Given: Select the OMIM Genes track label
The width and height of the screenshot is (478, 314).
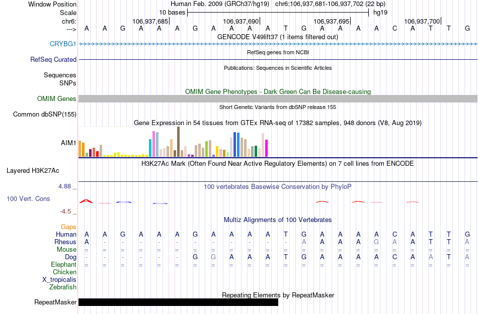Looking at the screenshot, I should 56,99.
